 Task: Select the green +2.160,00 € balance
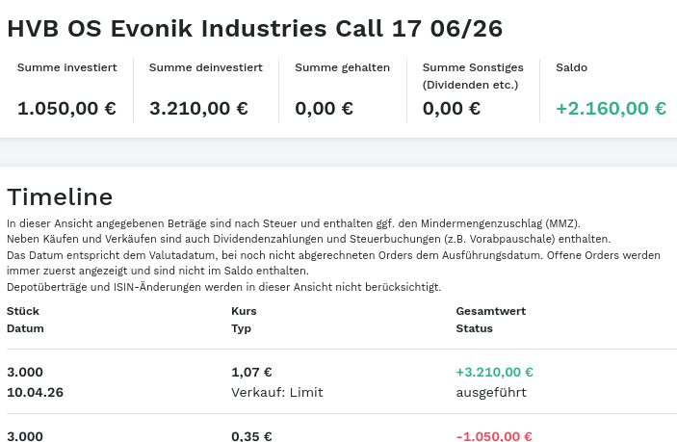[x=611, y=108]
